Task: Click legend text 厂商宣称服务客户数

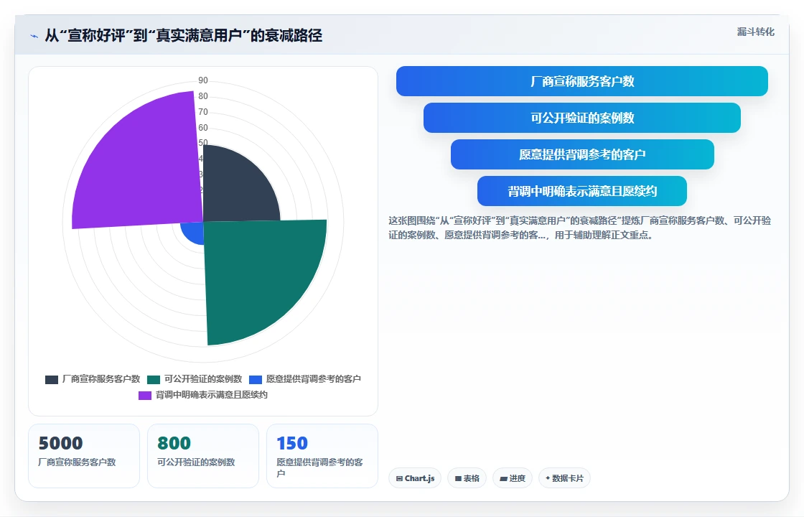Action: [x=101, y=379]
